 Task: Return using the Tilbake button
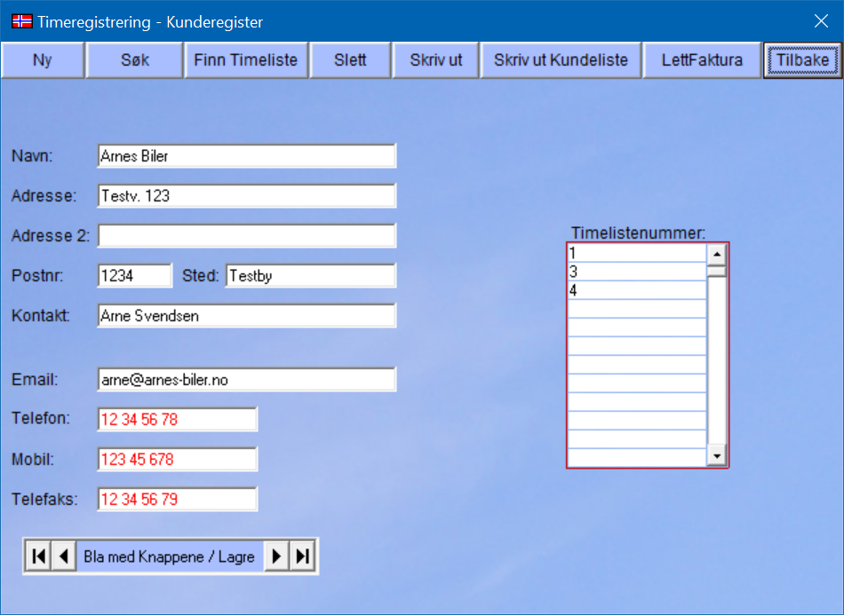point(802,60)
